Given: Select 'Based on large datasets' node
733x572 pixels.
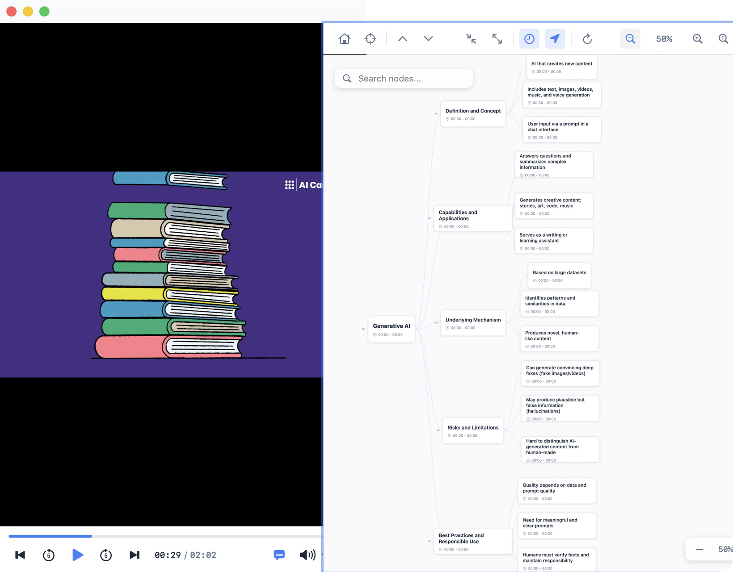Looking at the screenshot, I should coord(559,276).
